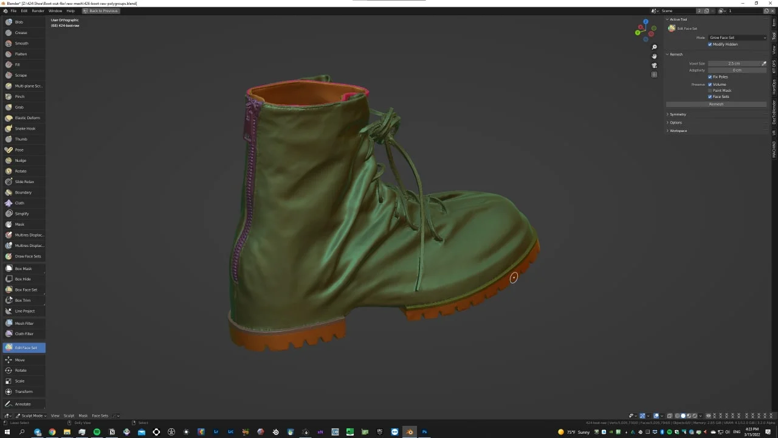The width and height of the screenshot is (778, 438).
Task: Open the Face Sets header menu
Action: [100, 416]
